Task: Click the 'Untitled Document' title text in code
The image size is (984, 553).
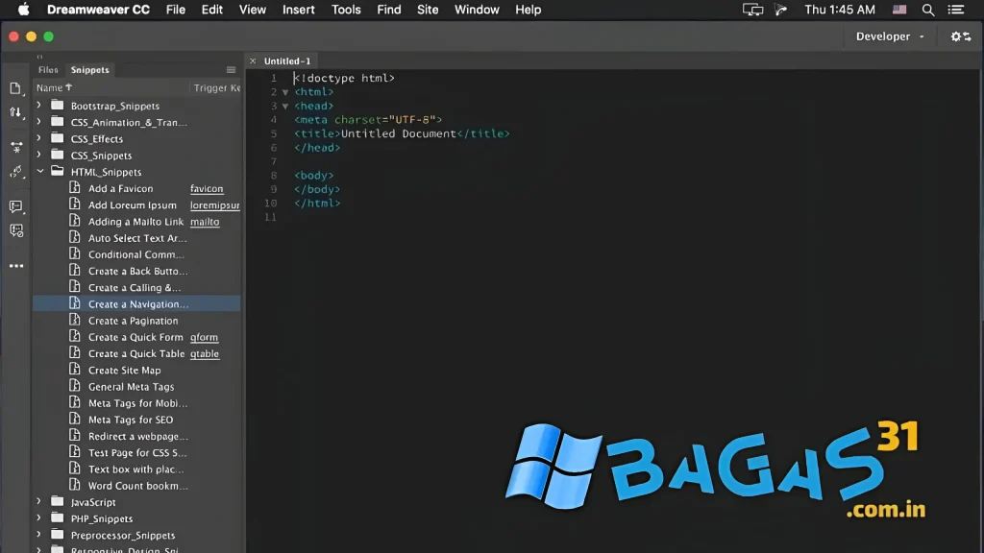Action: [x=399, y=133]
